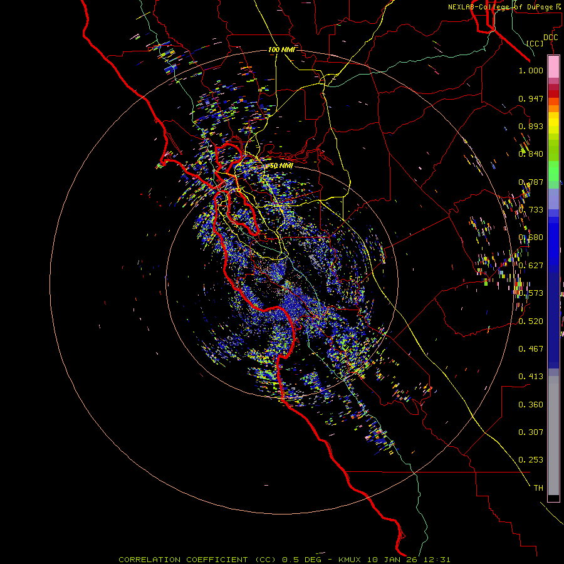Select the 0.253 legend value
Screen dimensions: 564x564
coord(531,460)
